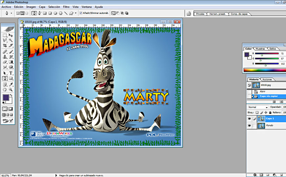286x177 pixels.
Task: Select the Zoom tool
Action: click(x=11, y=89)
